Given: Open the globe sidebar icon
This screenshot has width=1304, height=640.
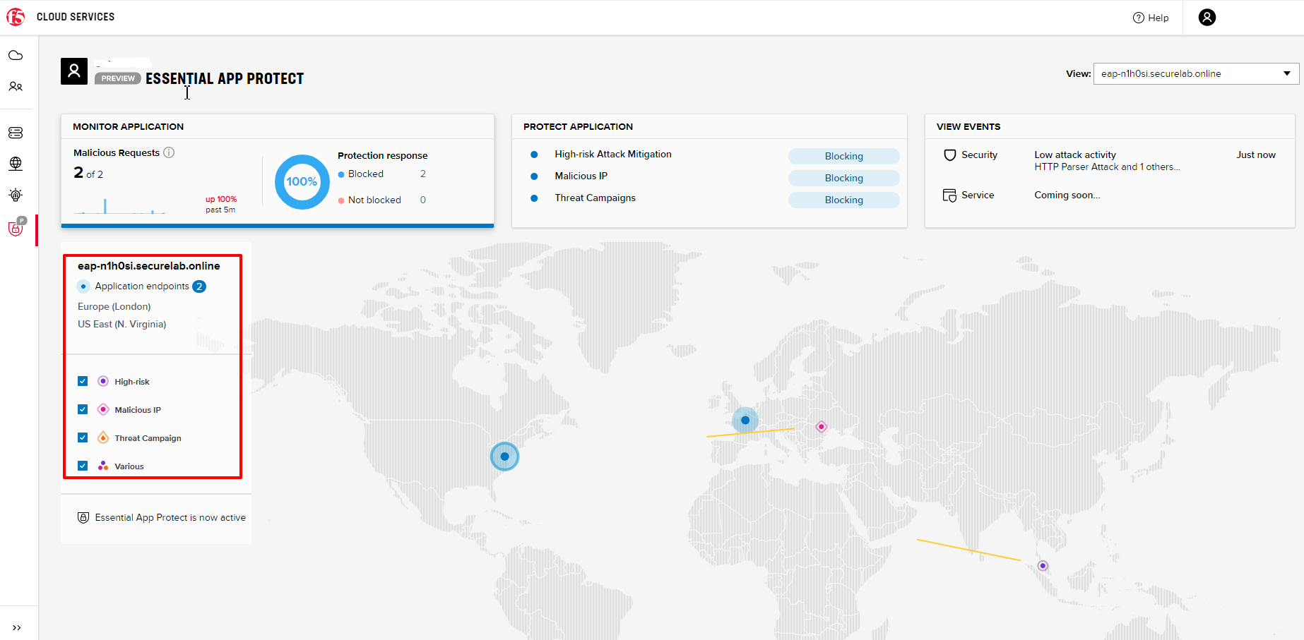Looking at the screenshot, I should (x=16, y=164).
